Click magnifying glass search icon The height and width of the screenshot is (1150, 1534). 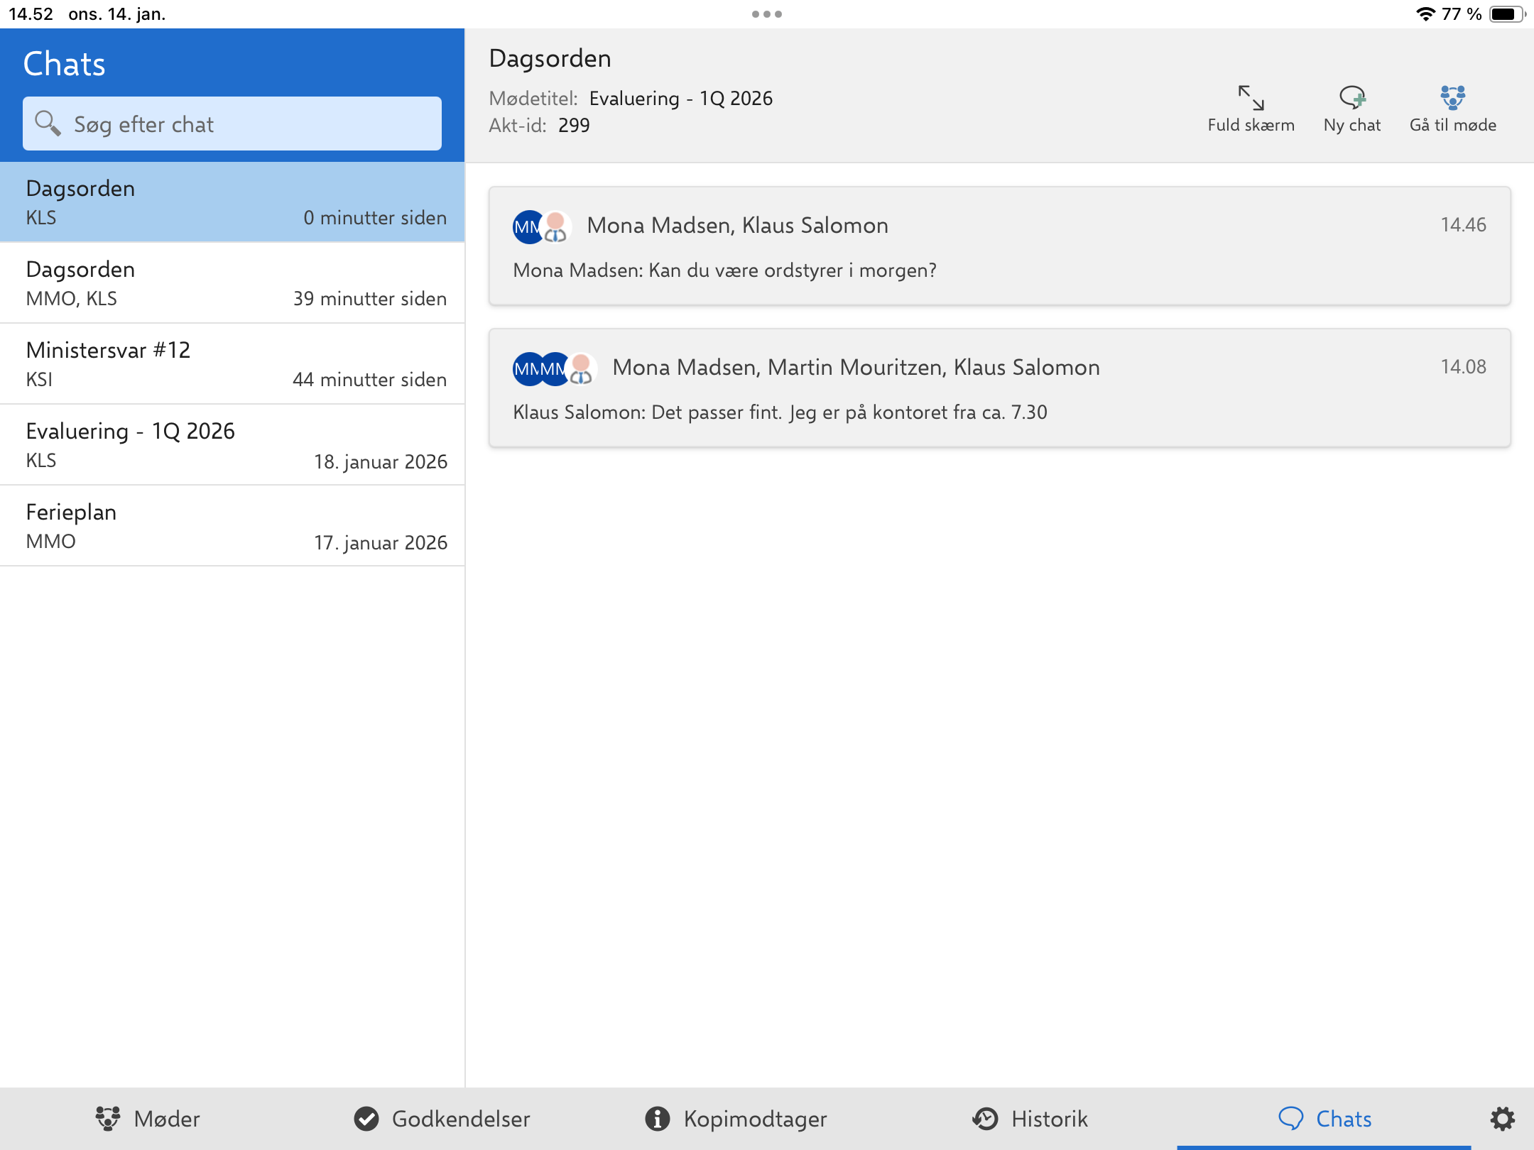pyautogui.click(x=48, y=123)
